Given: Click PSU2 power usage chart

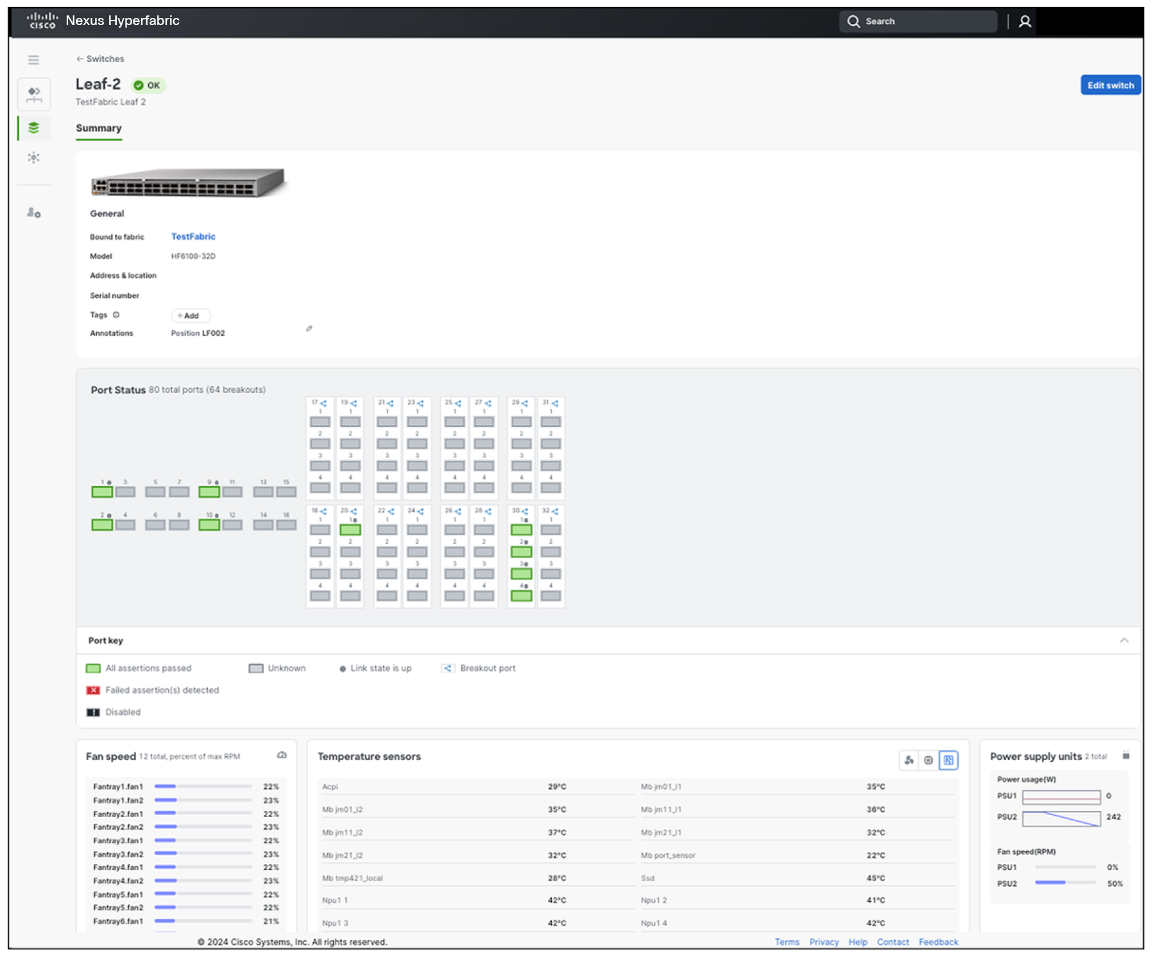Looking at the screenshot, I should click(x=1061, y=818).
